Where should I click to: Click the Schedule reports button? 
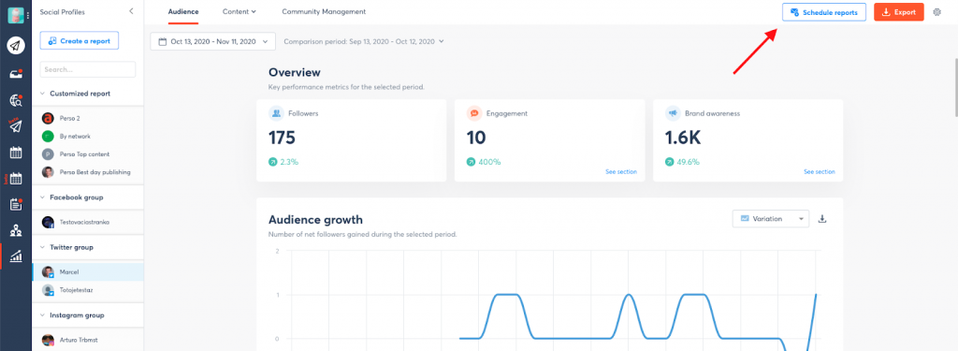click(x=824, y=12)
